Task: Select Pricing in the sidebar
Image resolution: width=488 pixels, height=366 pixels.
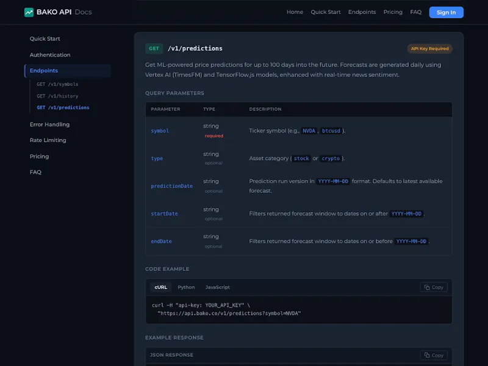Action: tap(39, 156)
